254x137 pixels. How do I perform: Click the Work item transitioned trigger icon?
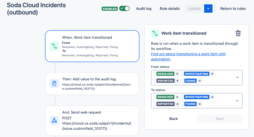54,46
